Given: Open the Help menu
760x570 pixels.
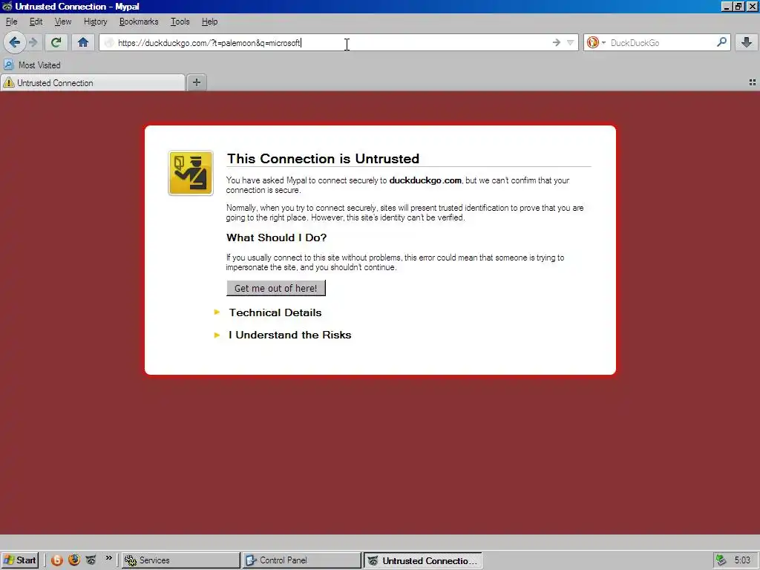Looking at the screenshot, I should coord(209,22).
